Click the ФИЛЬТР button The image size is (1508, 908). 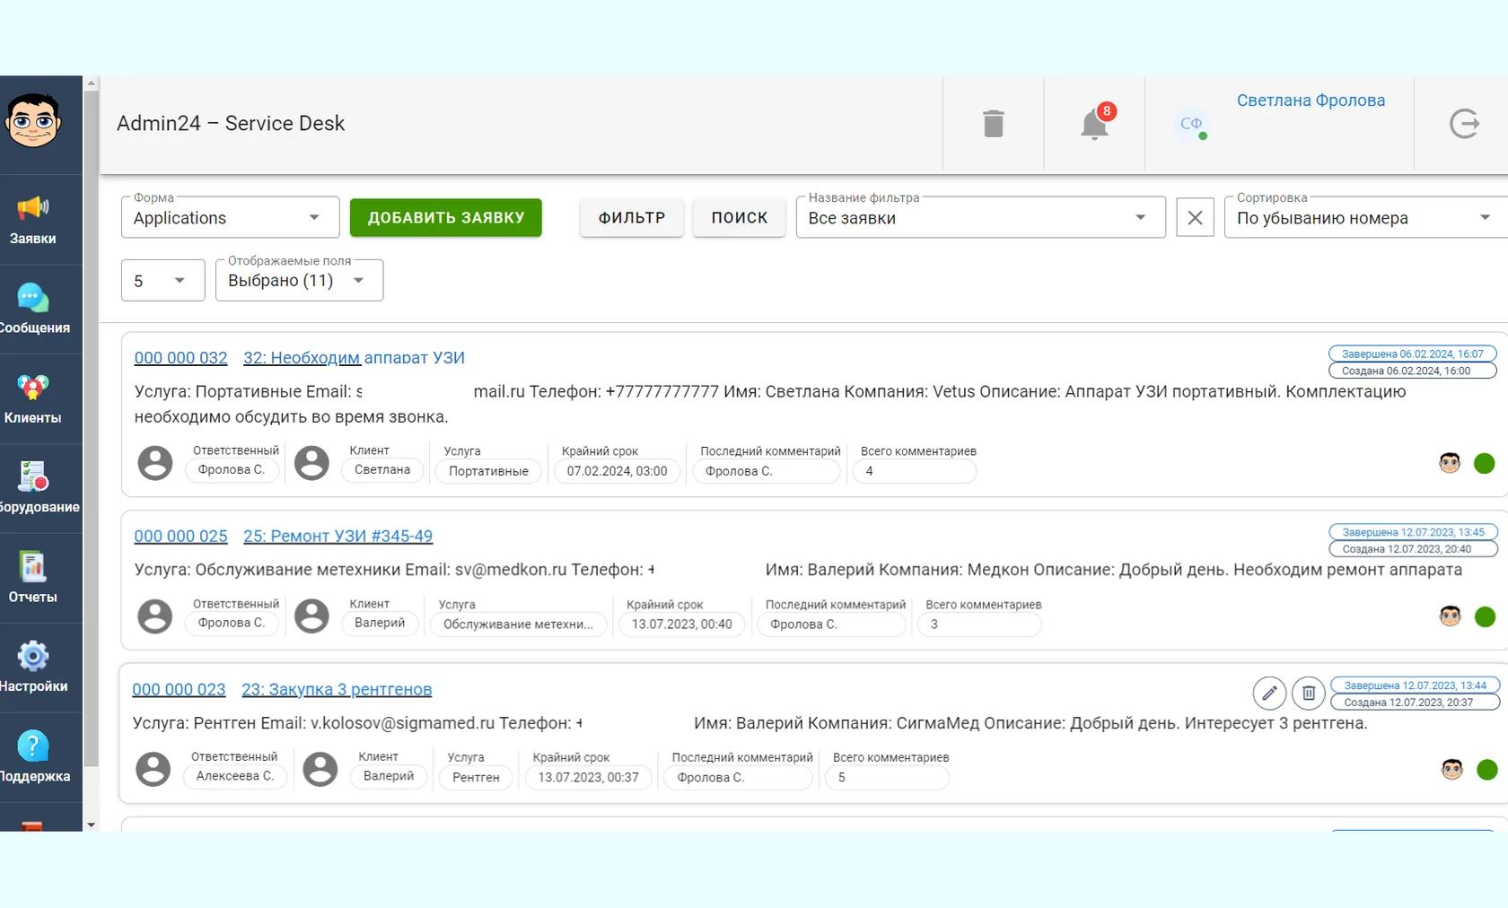[x=632, y=218]
